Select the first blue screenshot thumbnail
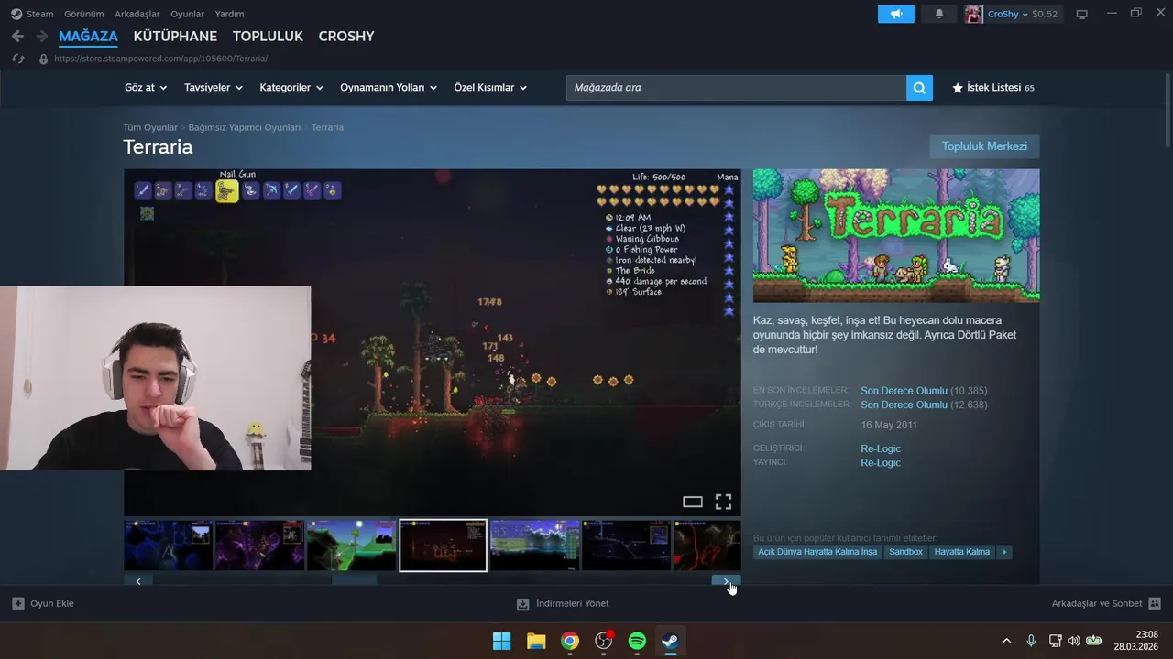Image resolution: width=1173 pixels, height=659 pixels. coord(169,546)
